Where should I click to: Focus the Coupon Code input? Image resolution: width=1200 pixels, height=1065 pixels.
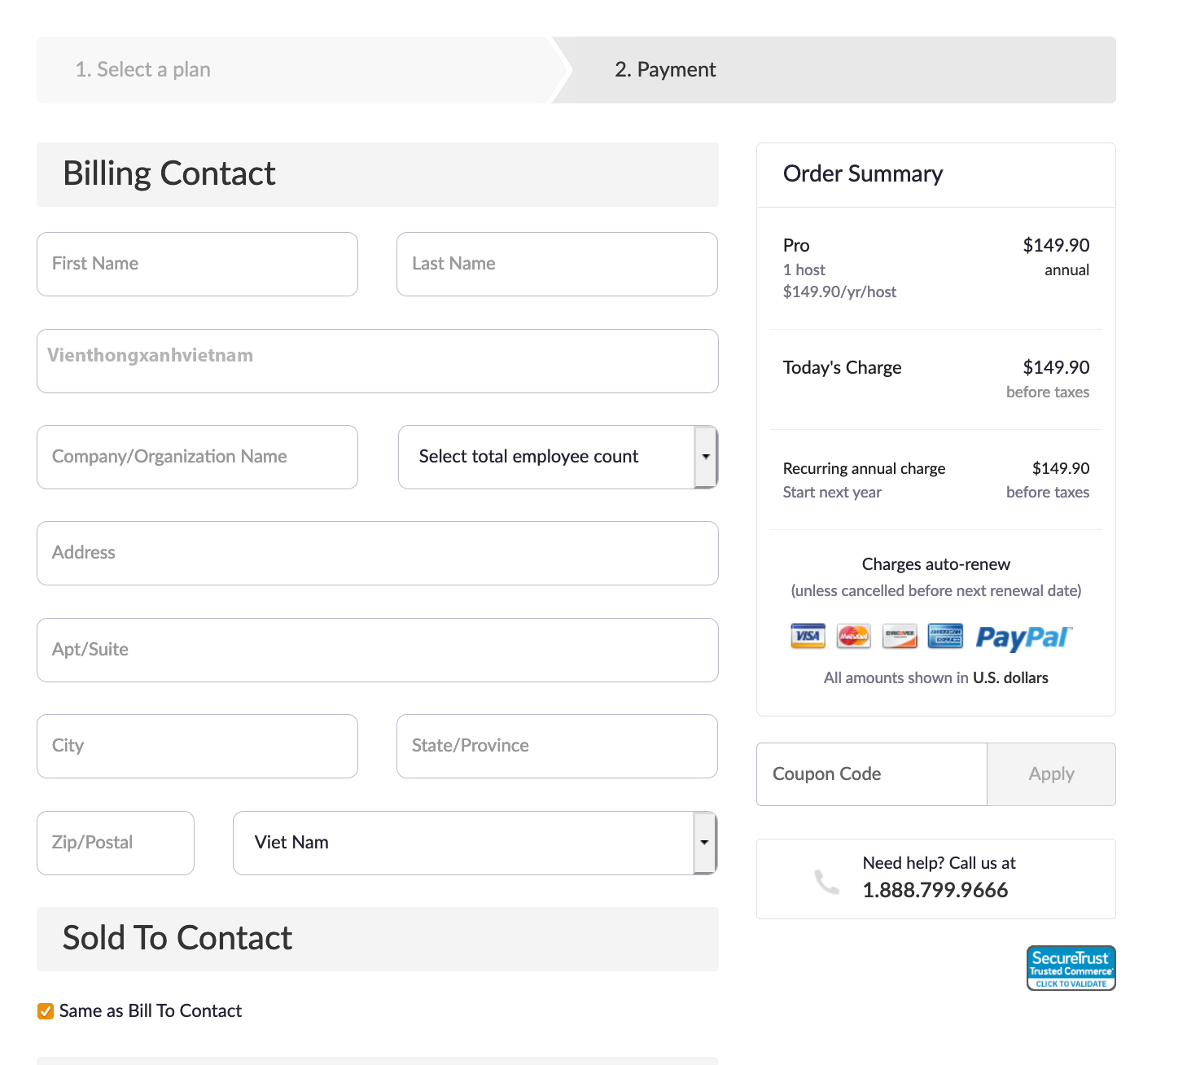click(x=871, y=774)
